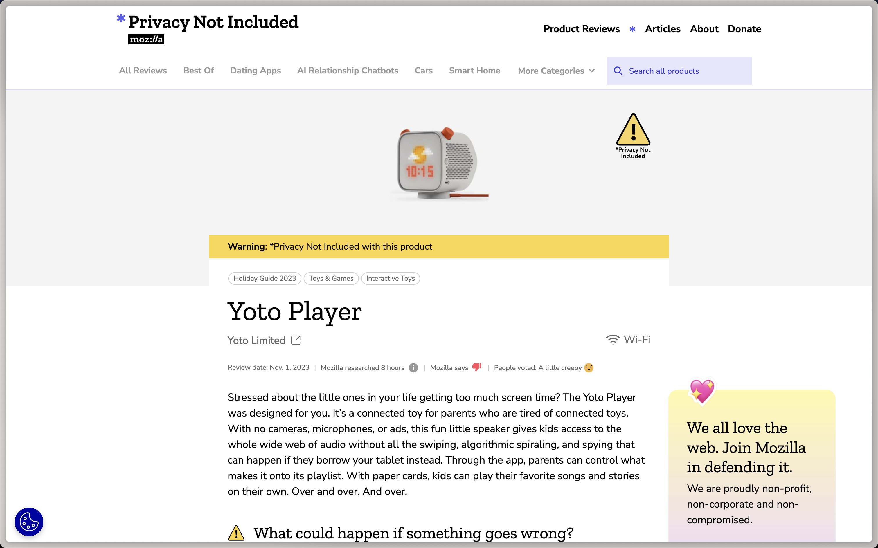Click the warning triangle beside What could happen
Screen dimensions: 878x548
coord(236,533)
